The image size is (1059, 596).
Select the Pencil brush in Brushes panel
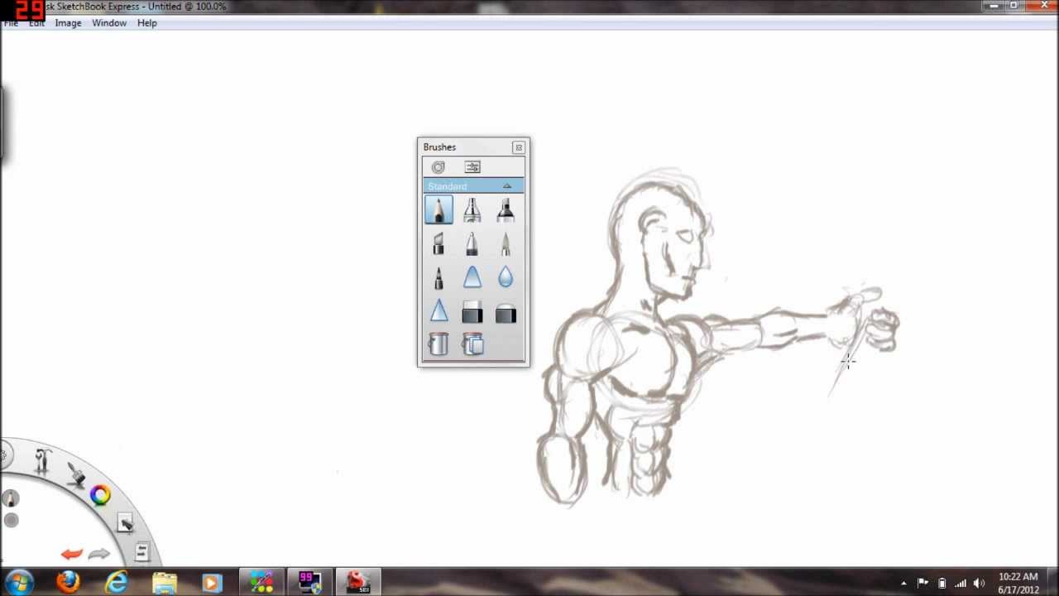pos(438,209)
